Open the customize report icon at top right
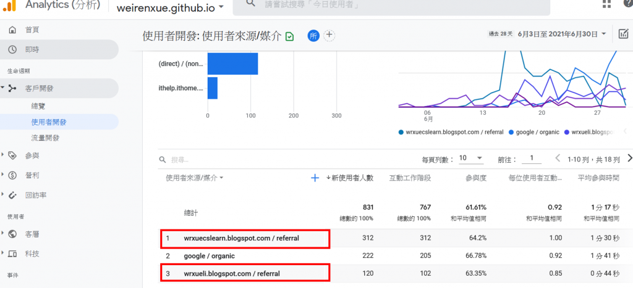Image resolution: width=633 pixels, height=288 pixels. point(624,35)
